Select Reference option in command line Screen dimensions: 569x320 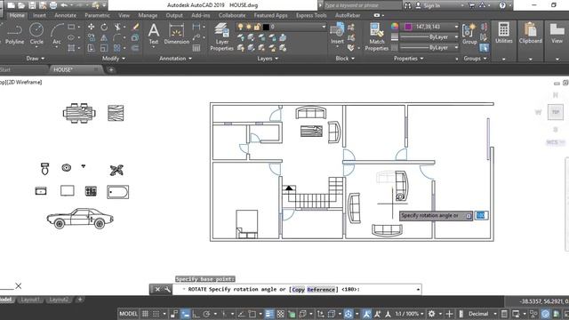(x=321, y=289)
